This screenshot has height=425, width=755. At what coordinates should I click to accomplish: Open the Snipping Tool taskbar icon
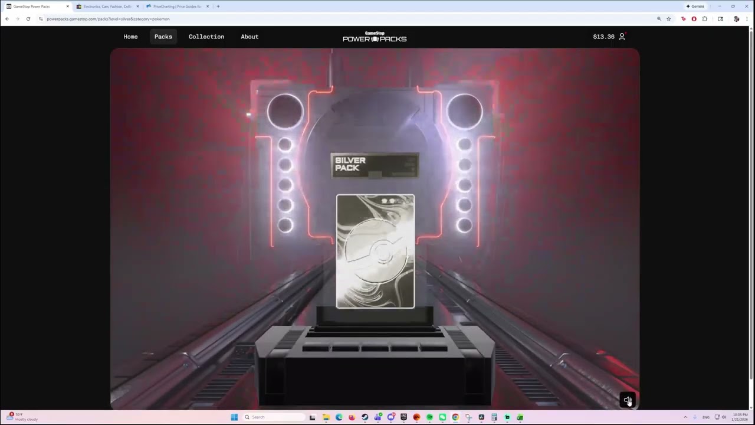(468, 417)
